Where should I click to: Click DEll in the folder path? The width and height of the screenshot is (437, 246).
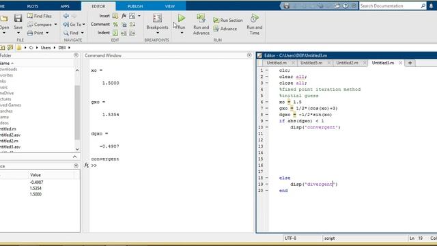[x=62, y=48]
